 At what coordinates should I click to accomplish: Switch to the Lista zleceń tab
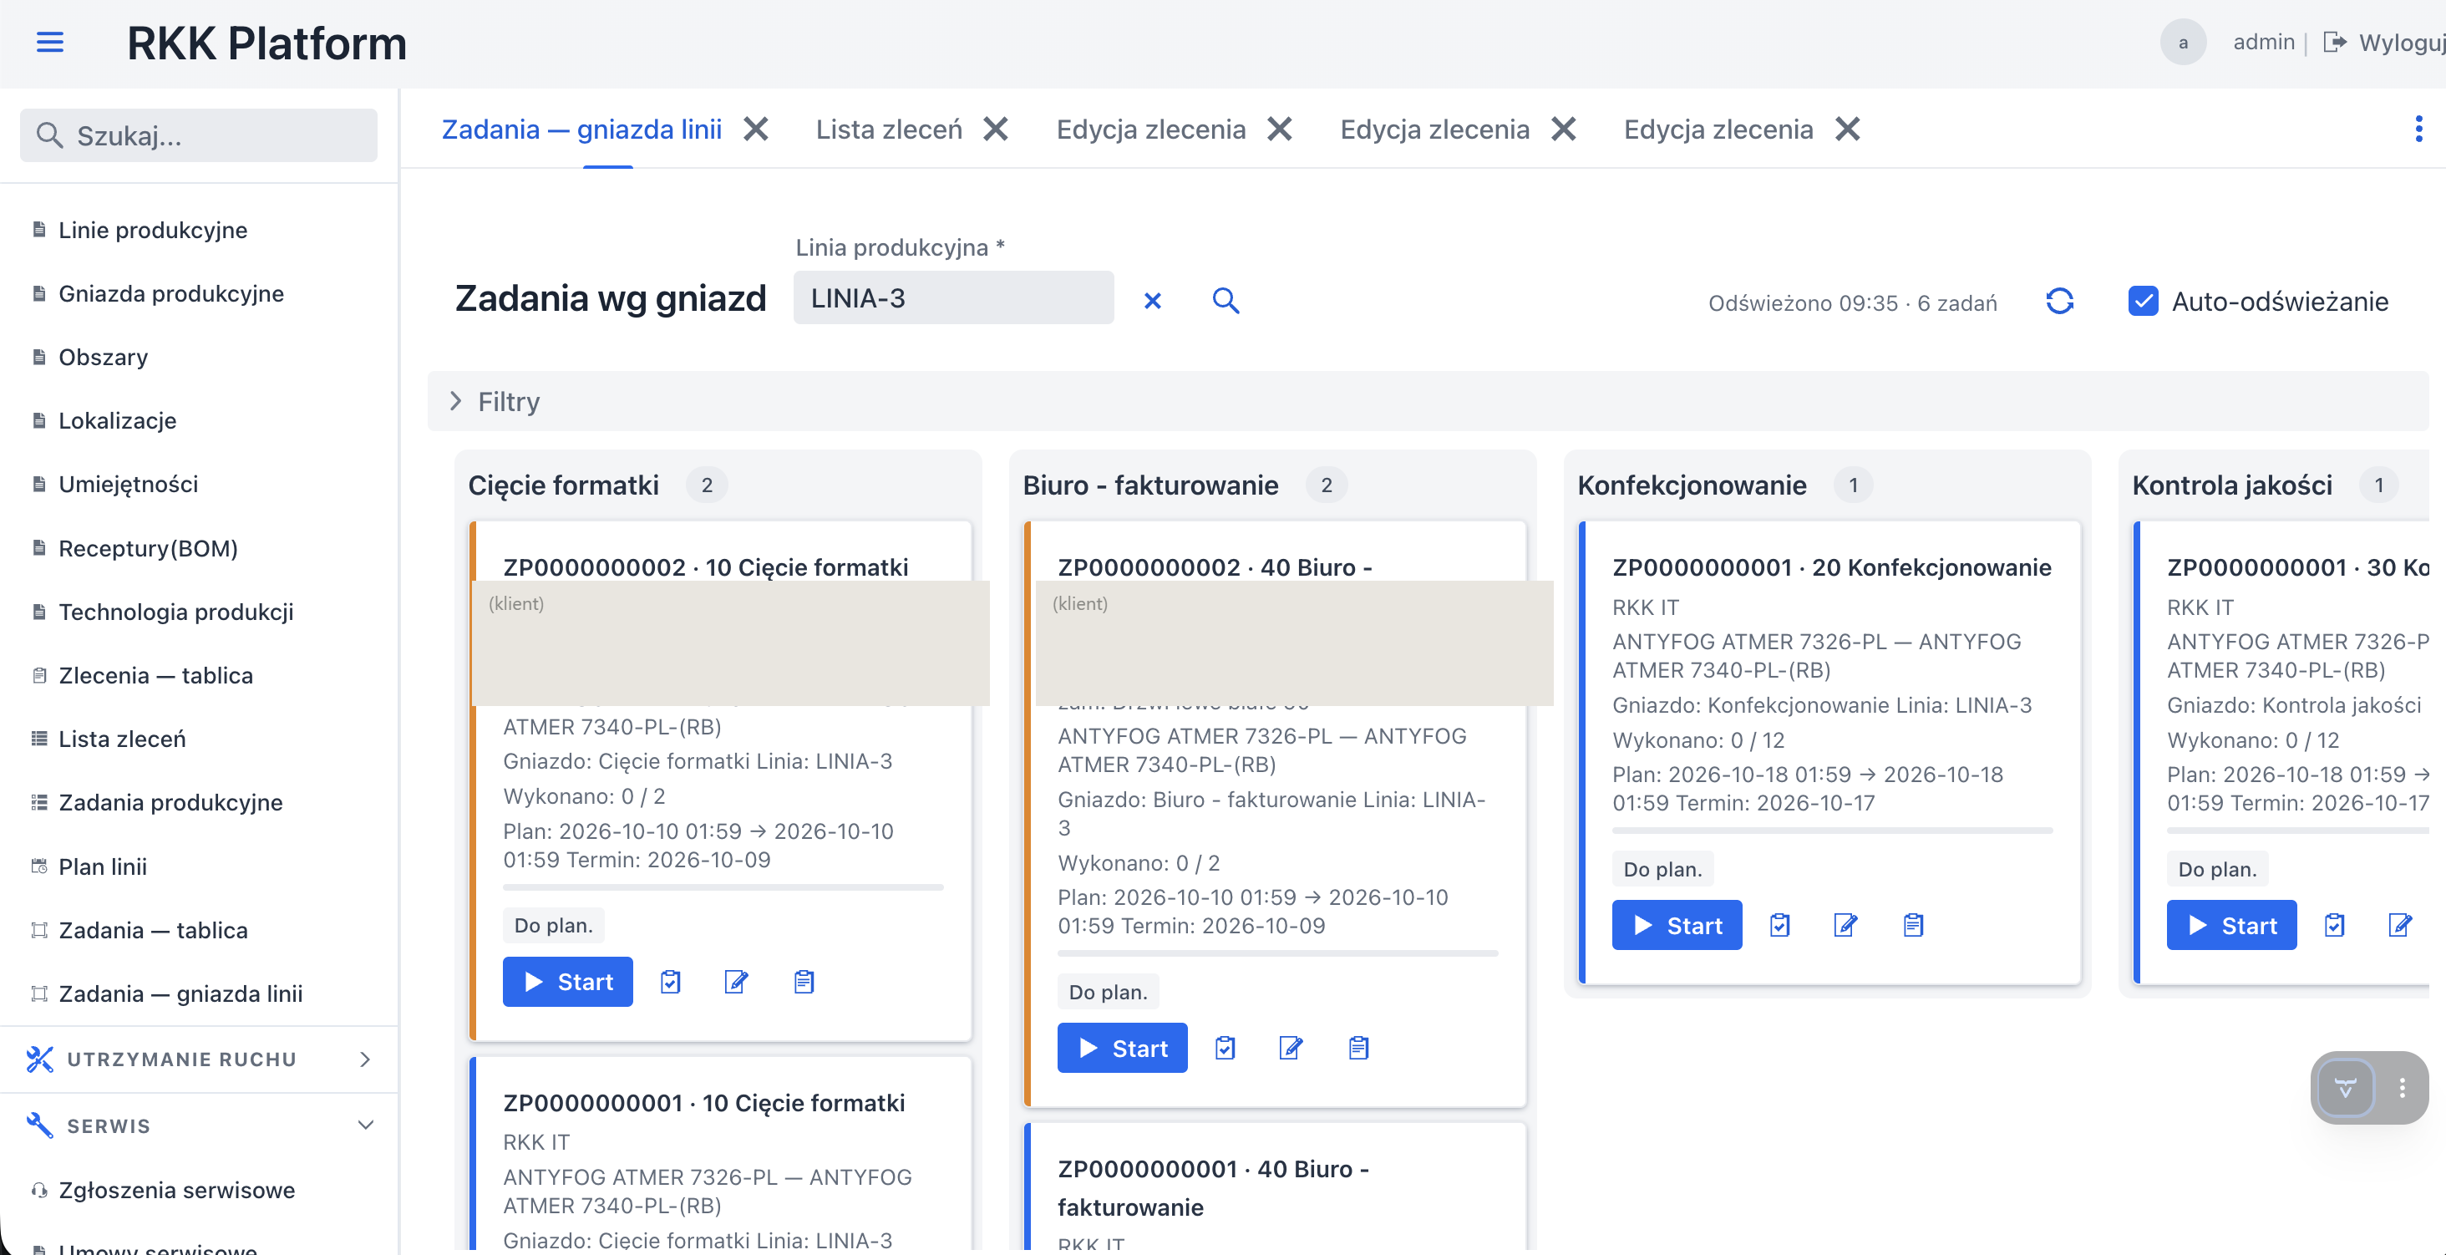(889, 130)
